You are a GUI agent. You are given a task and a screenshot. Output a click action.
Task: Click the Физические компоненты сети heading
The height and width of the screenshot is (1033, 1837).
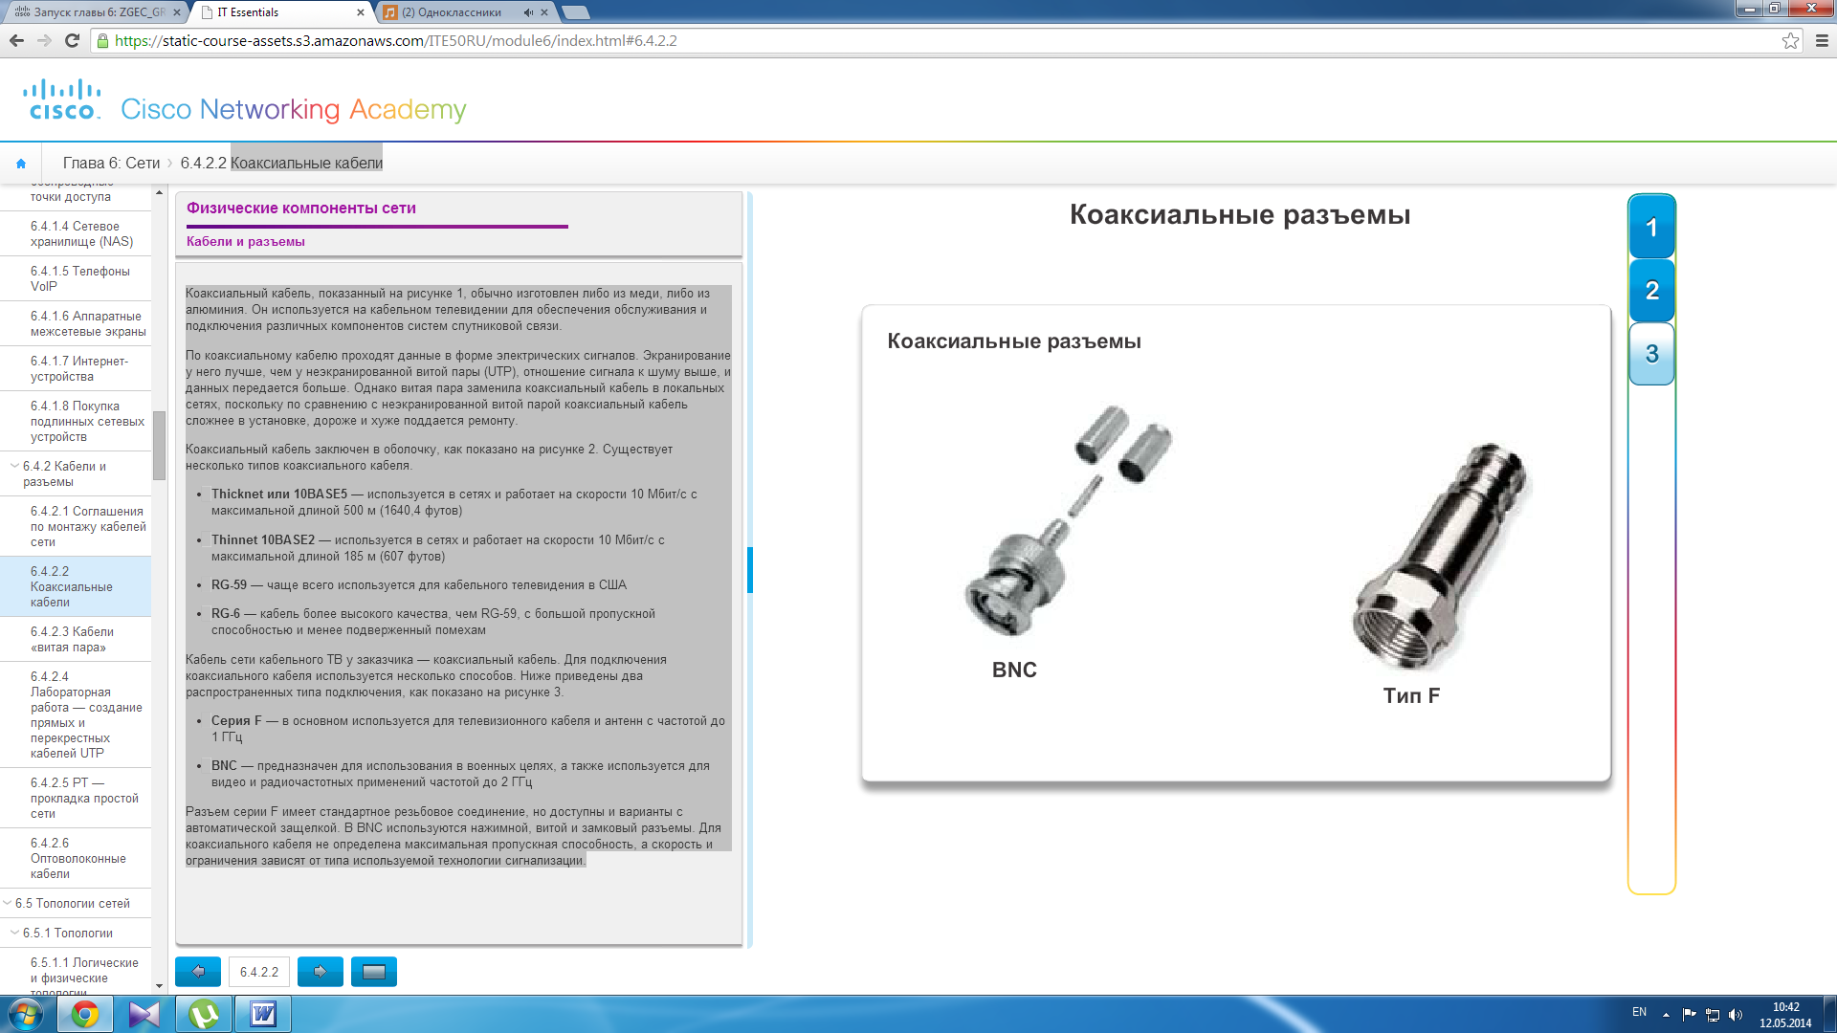tap(301, 209)
